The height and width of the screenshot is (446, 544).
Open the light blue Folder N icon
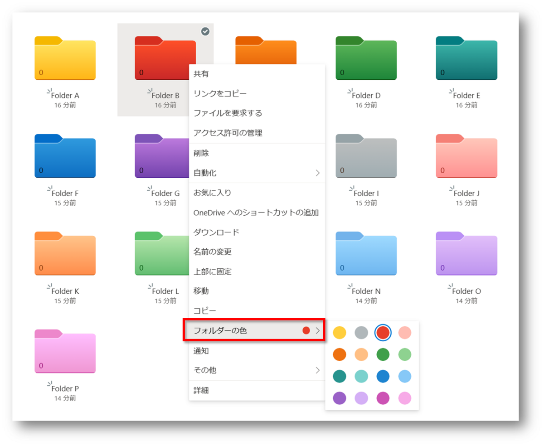coord(366,253)
